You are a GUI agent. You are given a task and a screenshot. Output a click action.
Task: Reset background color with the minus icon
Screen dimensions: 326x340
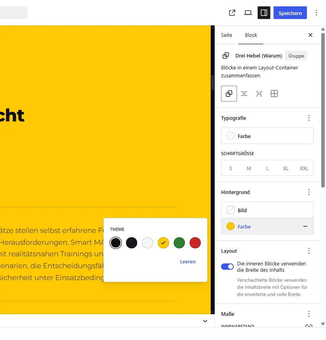305,227
